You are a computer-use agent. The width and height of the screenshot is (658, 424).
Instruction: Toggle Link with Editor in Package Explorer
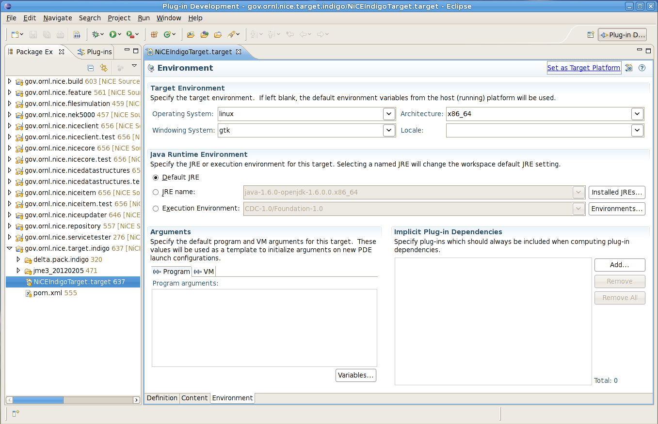[103, 68]
